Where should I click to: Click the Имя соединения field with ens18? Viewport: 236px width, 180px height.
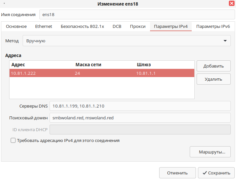pyautogui.click(x=137, y=14)
